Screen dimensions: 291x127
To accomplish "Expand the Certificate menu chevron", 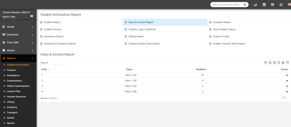I will coord(32,35).
